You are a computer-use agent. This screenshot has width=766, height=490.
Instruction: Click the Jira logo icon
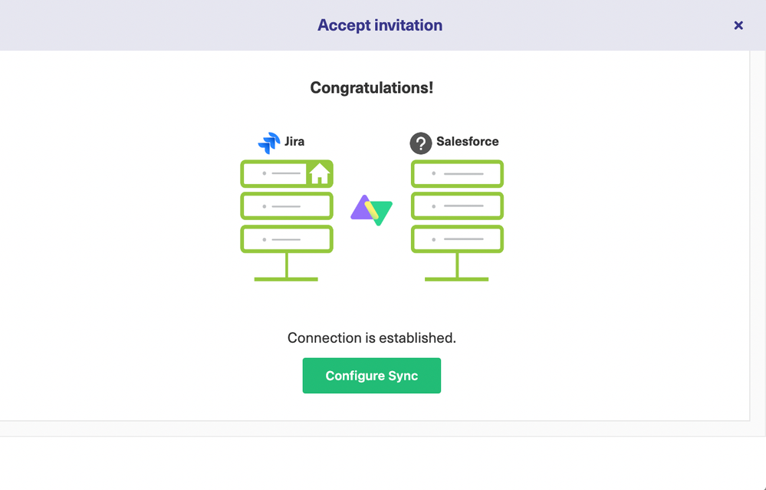[269, 143]
